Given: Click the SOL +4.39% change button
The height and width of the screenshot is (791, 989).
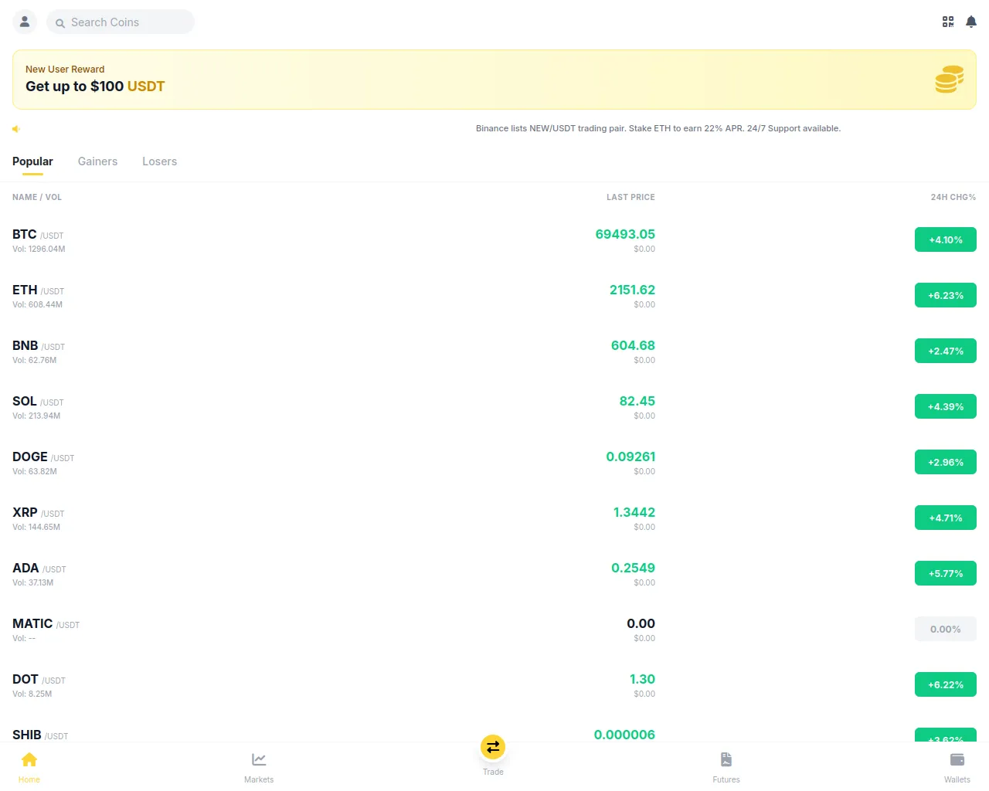Looking at the screenshot, I should [x=946, y=406].
